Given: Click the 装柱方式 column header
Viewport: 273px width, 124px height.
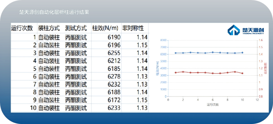Looking at the screenshot, I should click(x=49, y=28).
